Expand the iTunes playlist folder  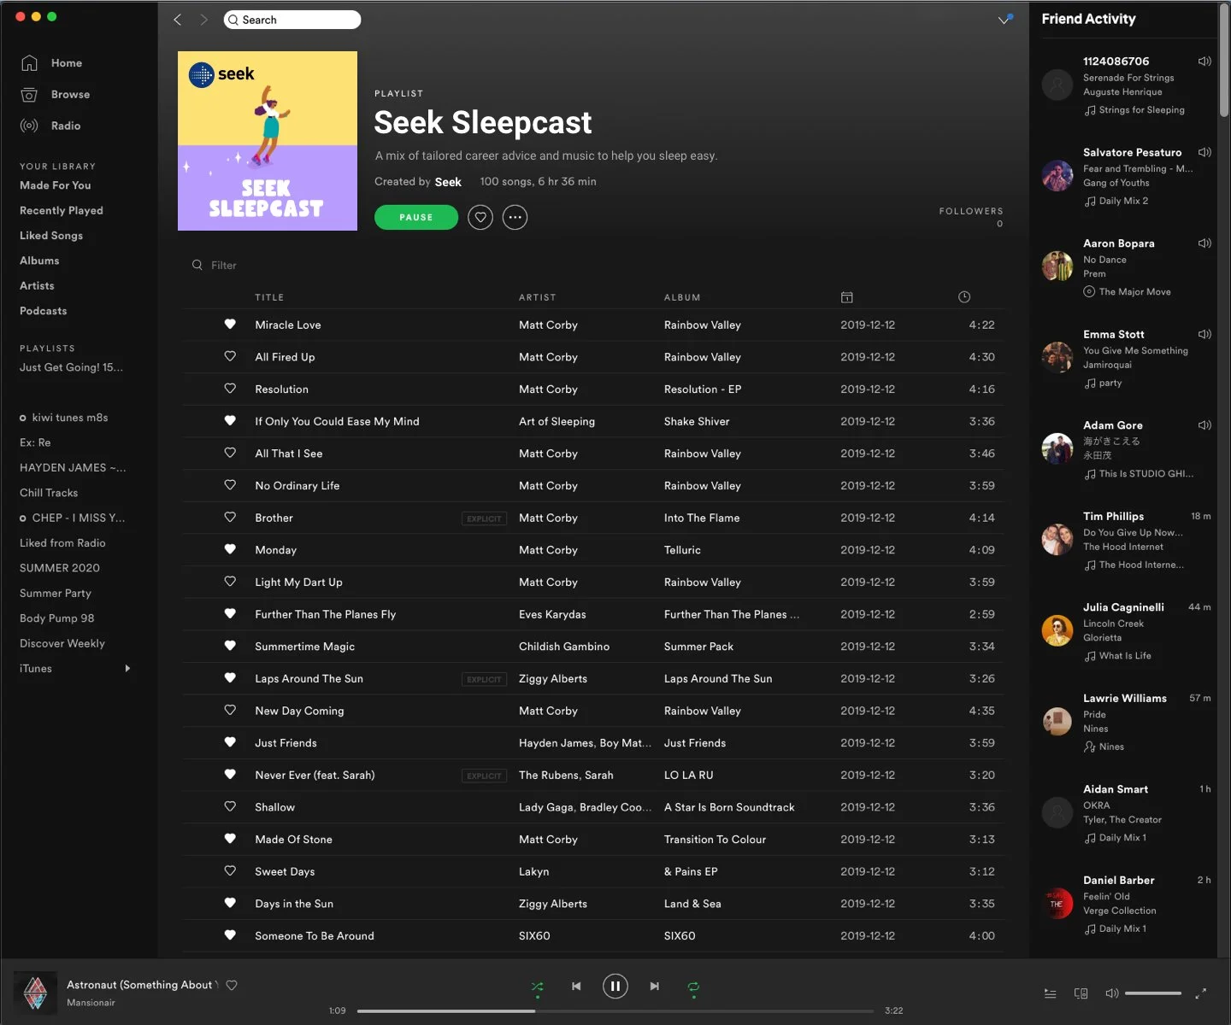tap(127, 669)
